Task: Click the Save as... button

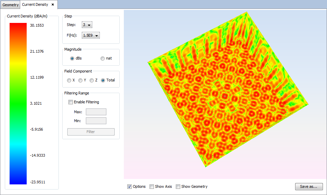Action: [x=309, y=187]
